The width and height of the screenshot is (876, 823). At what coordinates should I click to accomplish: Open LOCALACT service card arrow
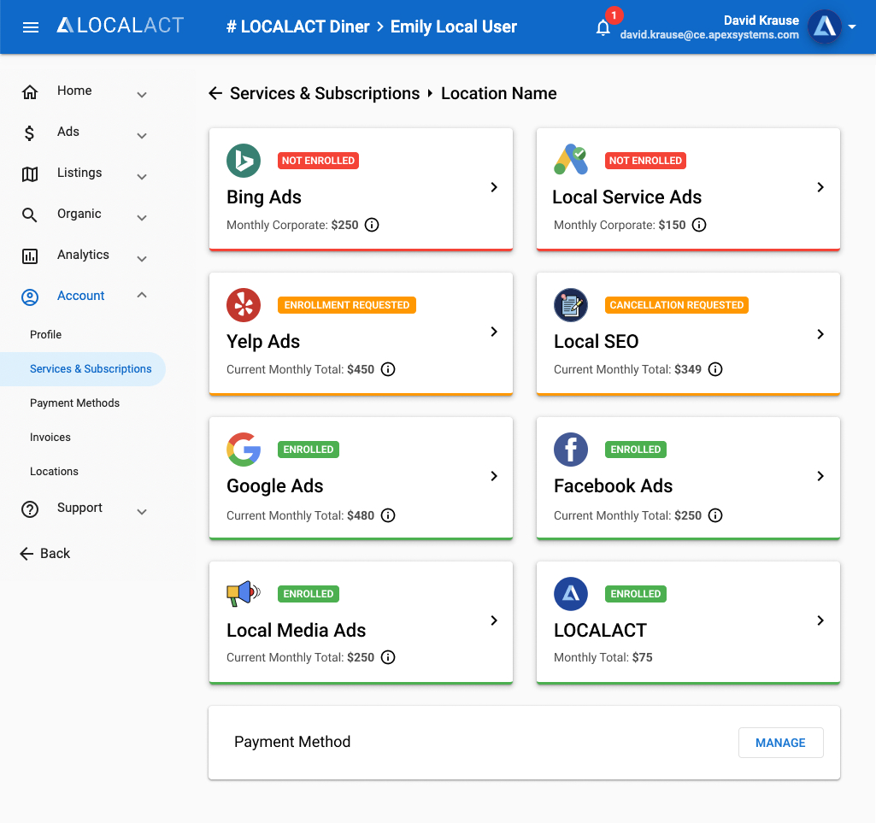point(820,620)
